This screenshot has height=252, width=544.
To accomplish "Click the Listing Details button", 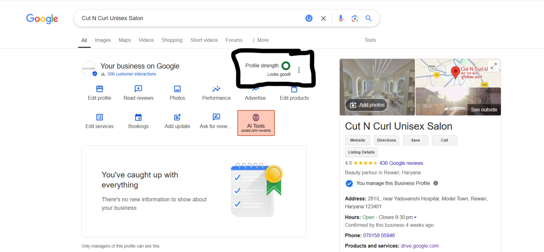I will click(361, 152).
